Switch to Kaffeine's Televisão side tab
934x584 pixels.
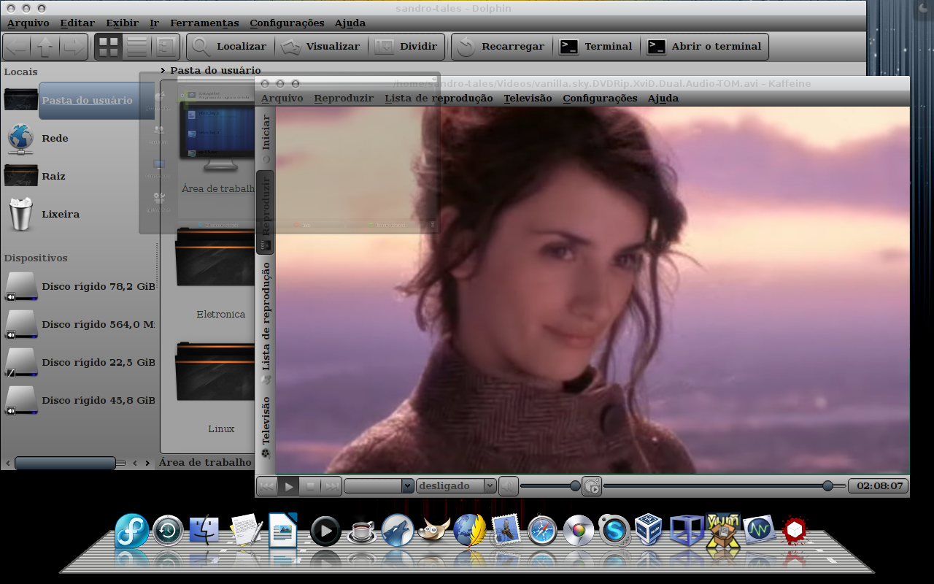pos(266,427)
